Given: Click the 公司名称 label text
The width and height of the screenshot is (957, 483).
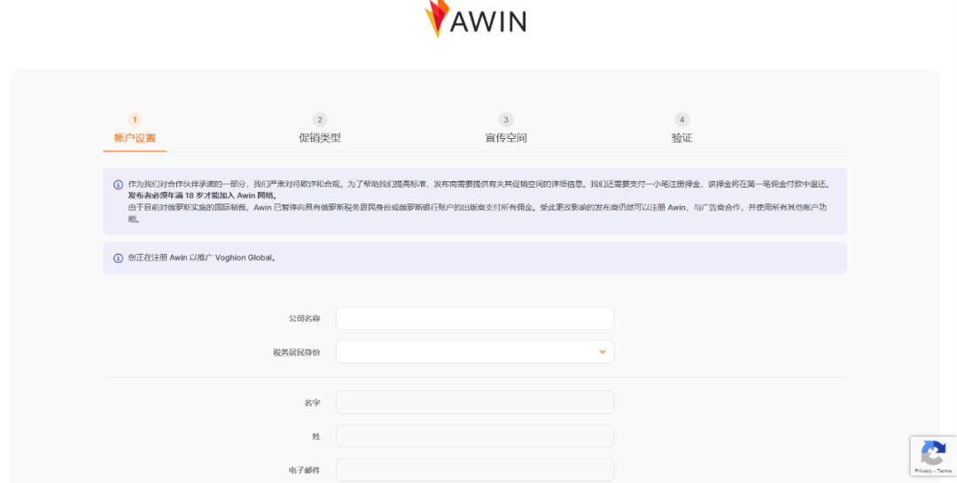Looking at the screenshot, I should click(305, 318).
